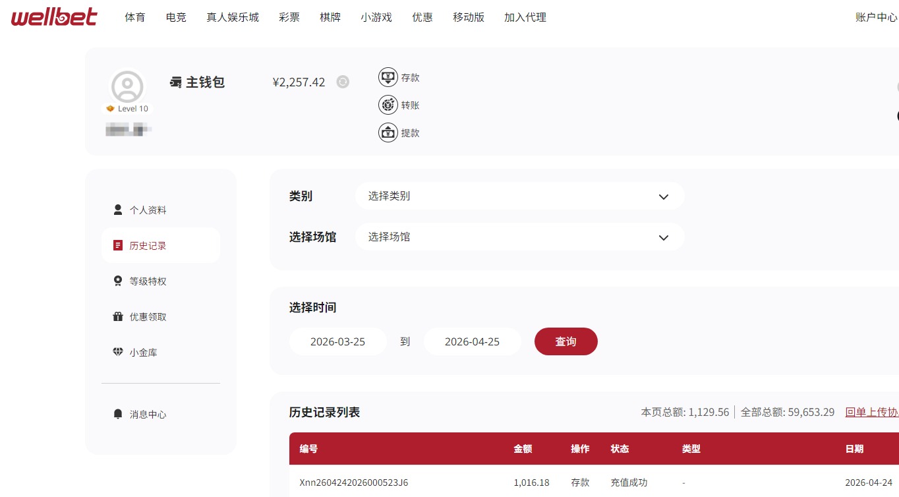Open the 小游戏 menu
Screen dimensions: 899x497
(376, 17)
